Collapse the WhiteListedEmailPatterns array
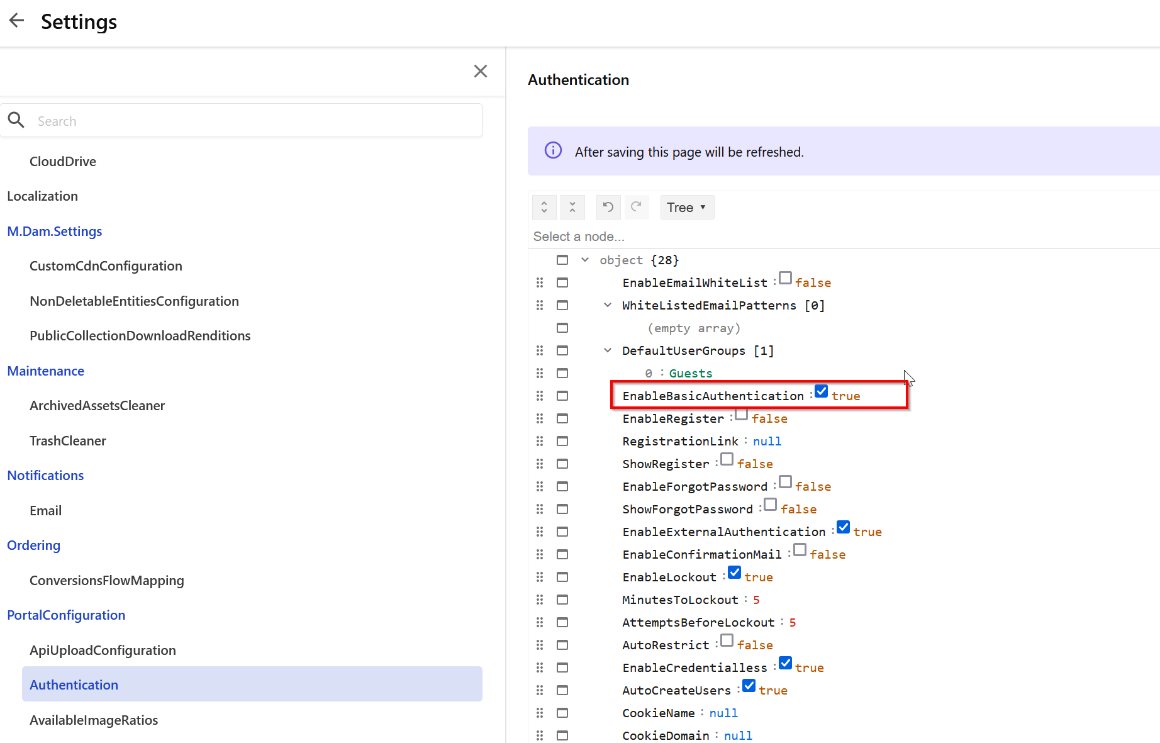The image size is (1160, 743). [608, 305]
